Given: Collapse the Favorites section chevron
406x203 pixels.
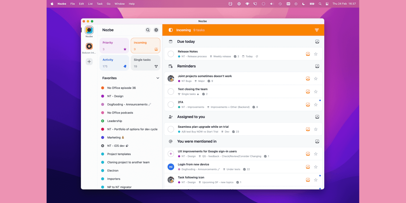Looking at the screenshot, I should pos(158,78).
